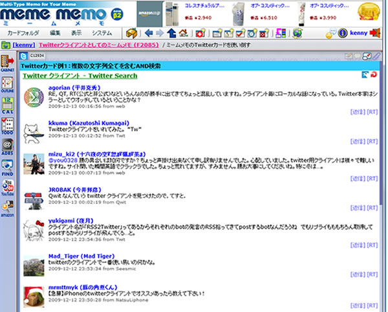
Task: Open the システム menu
Action: [x=102, y=33]
